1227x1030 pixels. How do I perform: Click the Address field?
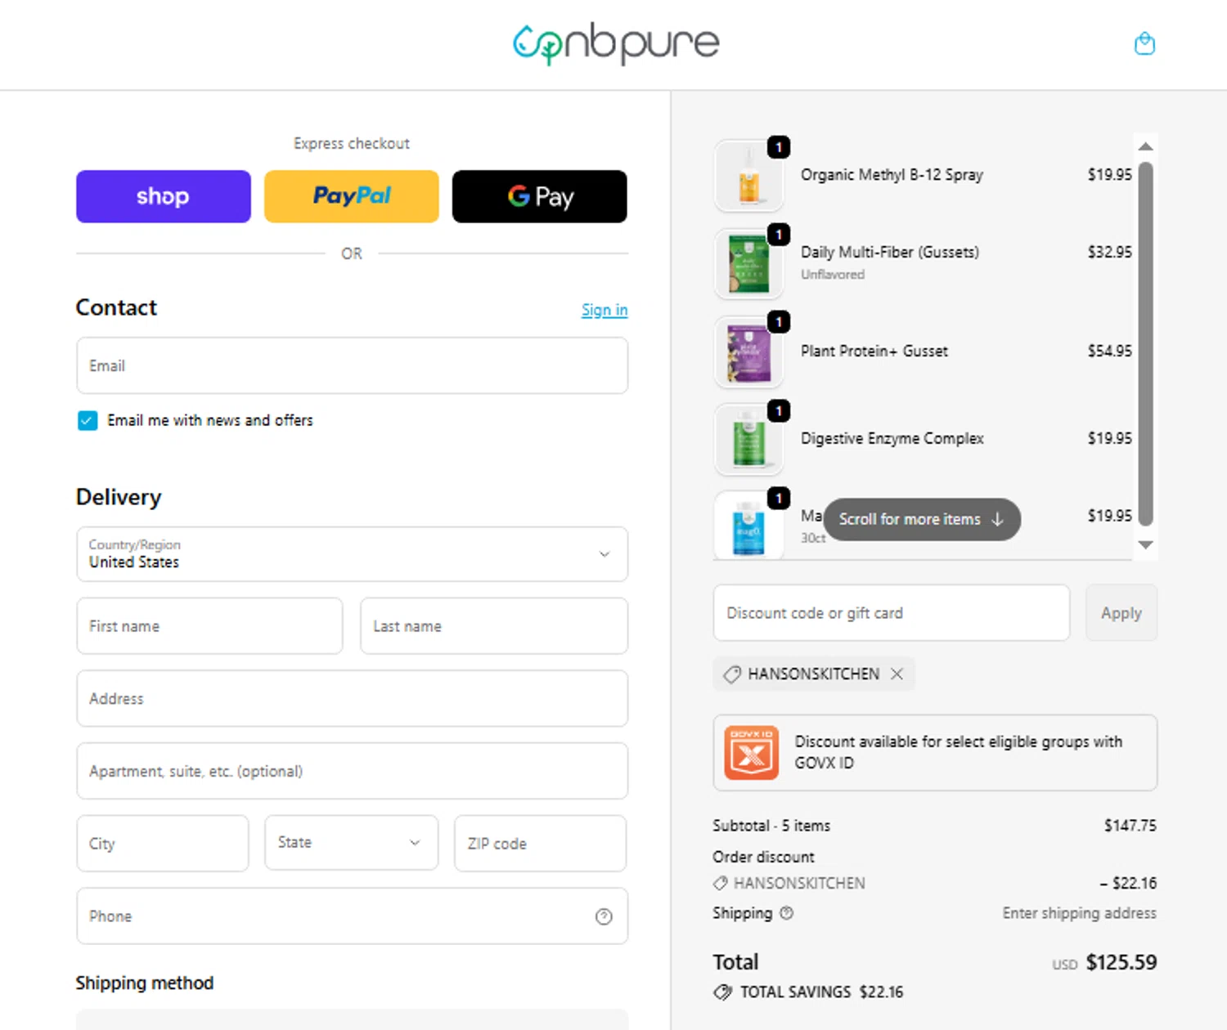(352, 698)
